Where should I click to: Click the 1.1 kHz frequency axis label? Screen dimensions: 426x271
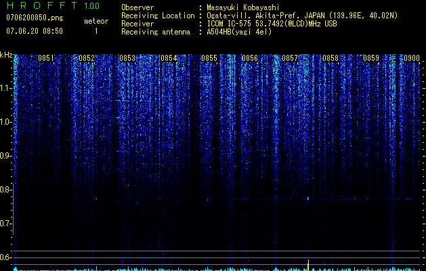pyautogui.click(x=5, y=88)
